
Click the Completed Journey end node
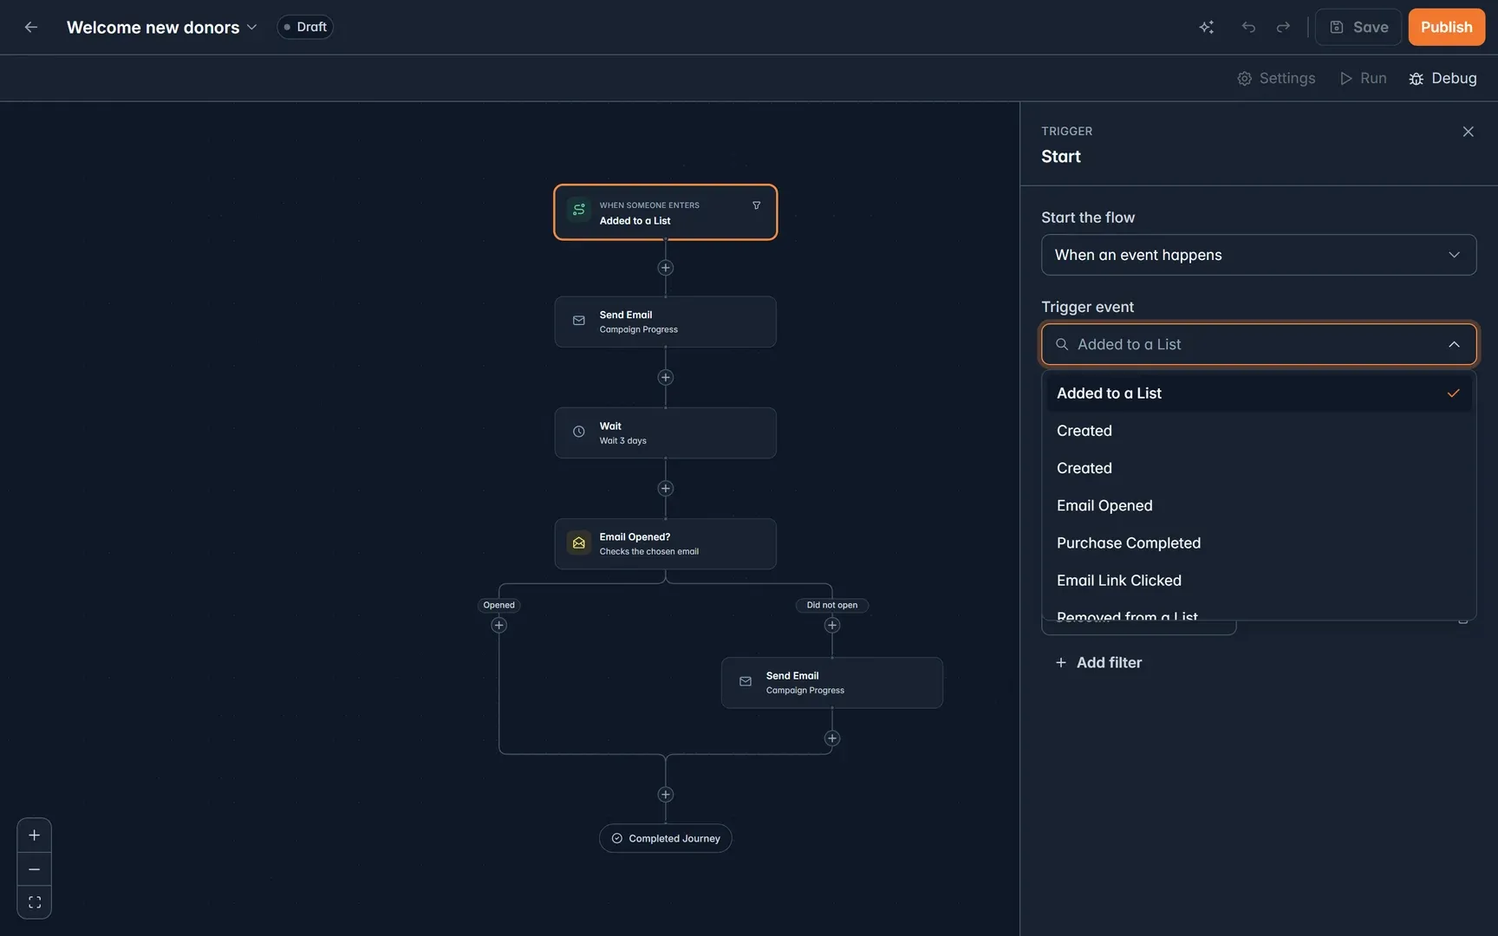click(665, 838)
